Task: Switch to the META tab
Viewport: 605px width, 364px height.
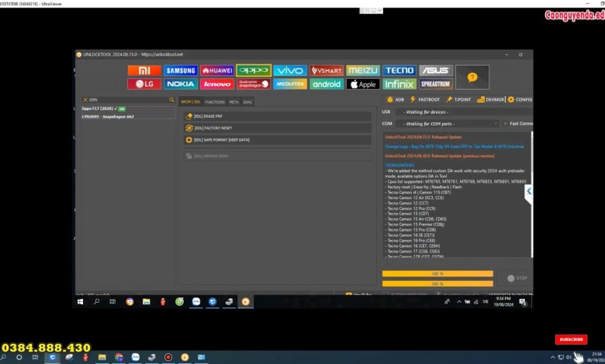Action: (233, 102)
